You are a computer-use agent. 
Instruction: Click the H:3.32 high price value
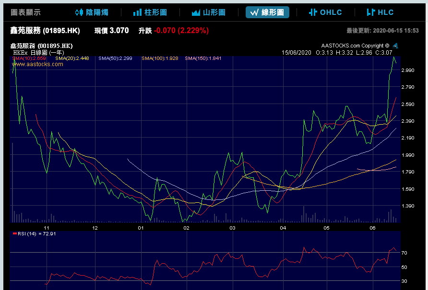[345, 53]
